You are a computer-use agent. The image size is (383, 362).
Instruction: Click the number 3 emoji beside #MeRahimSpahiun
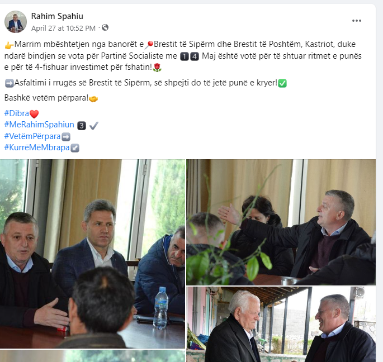(x=82, y=126)
